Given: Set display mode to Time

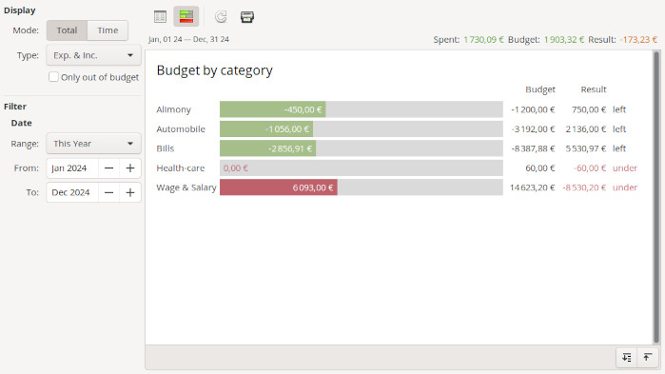Looking at the screenshot, I should tap(108, 30).
